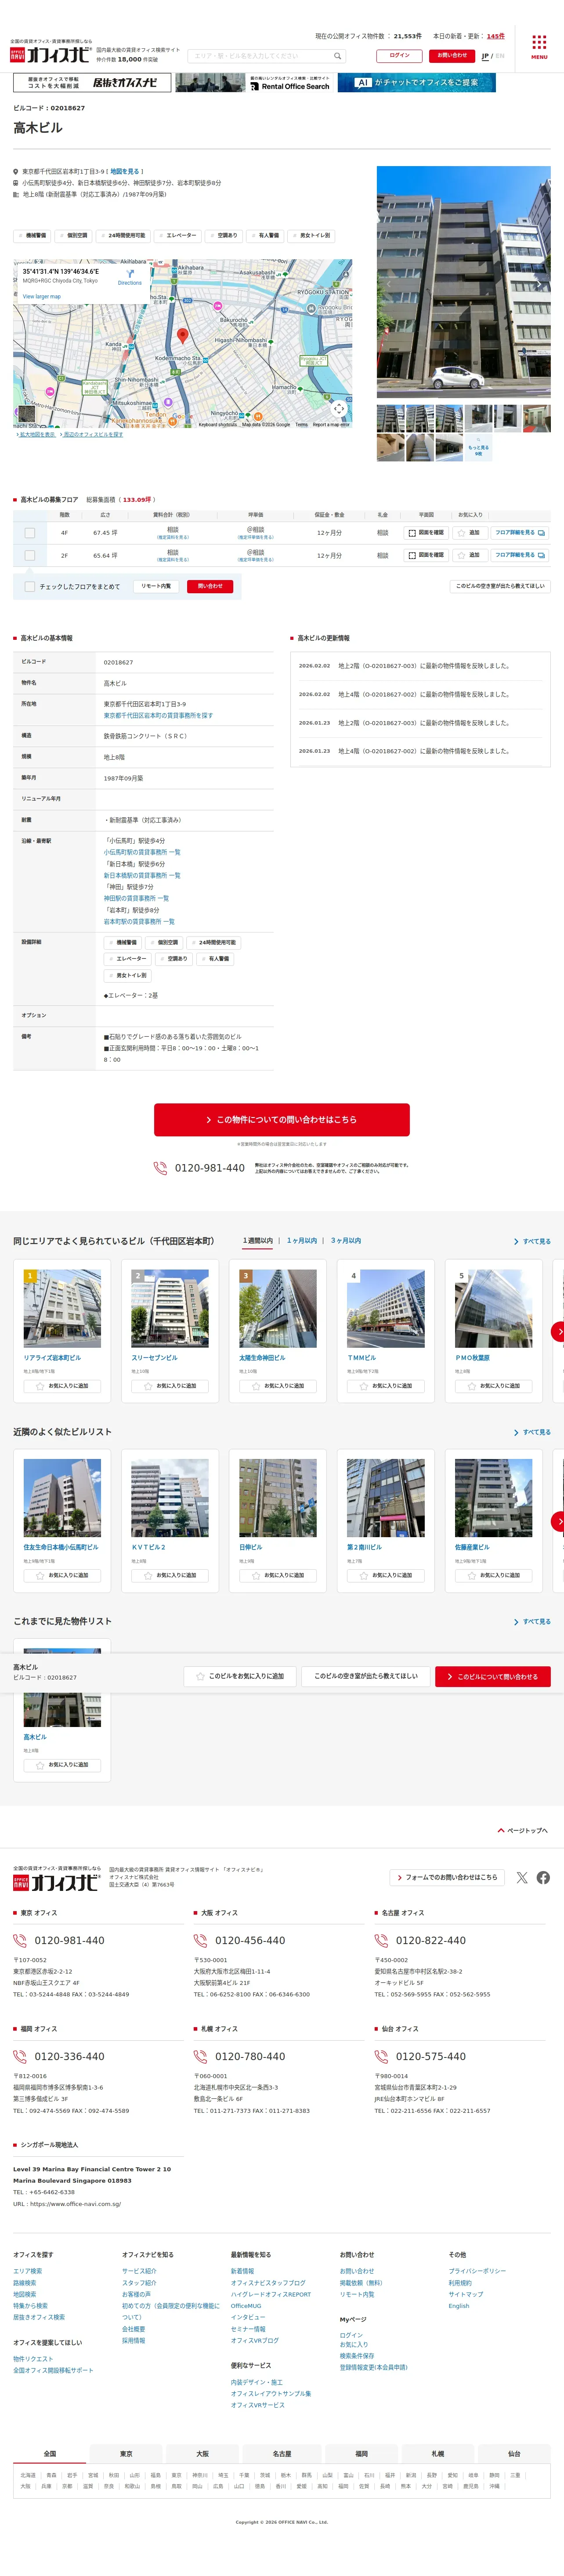The height and width of the screenshot is (2576, 564).
Task: Click the 図面を確認 floor plan button for 2F
Action: click(x=426, y=555)
